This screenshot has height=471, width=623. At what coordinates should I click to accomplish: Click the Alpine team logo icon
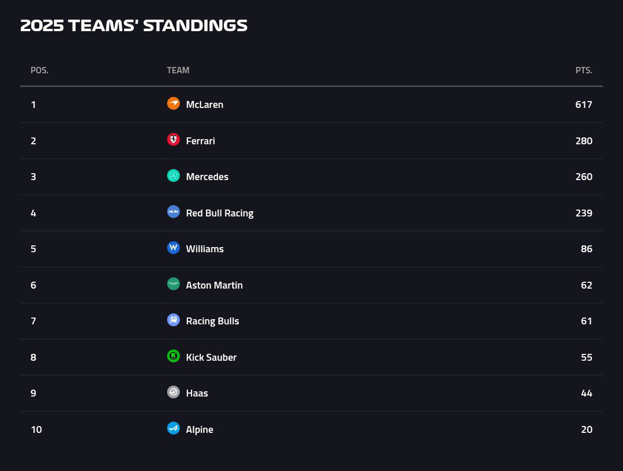point(173,428)
